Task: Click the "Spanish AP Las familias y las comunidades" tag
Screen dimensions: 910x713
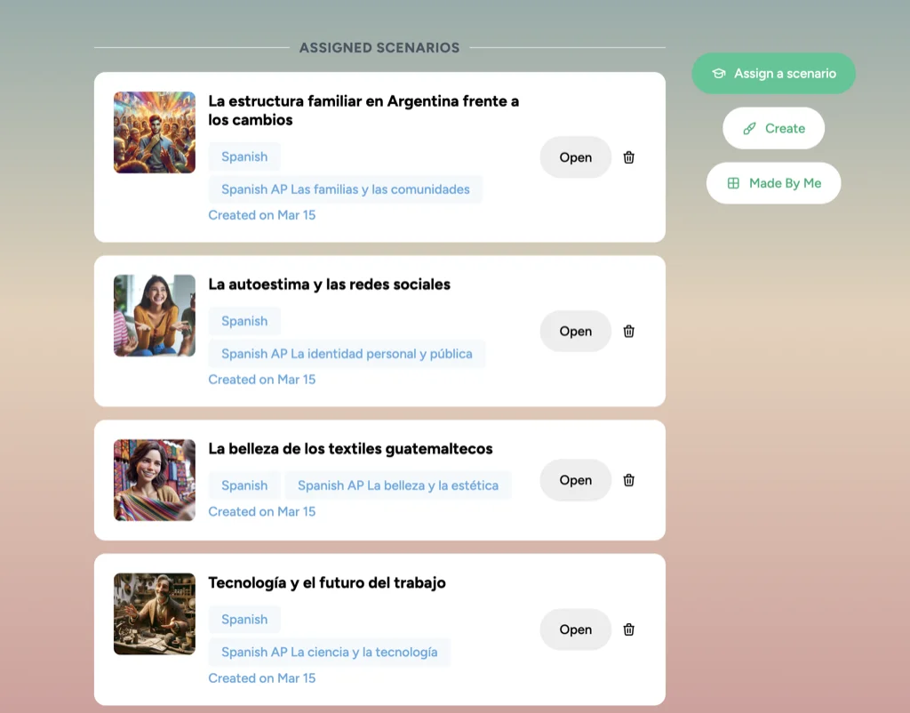Action: click(346, 189)
